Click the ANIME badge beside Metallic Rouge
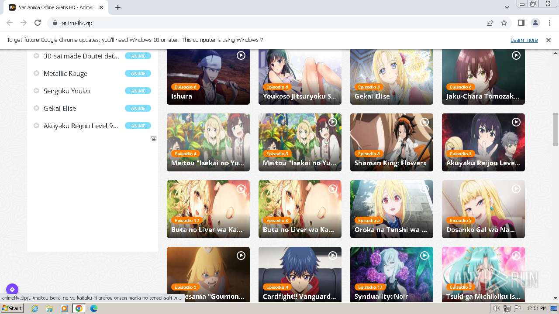The image size is (559, 314). coord(138,73)
